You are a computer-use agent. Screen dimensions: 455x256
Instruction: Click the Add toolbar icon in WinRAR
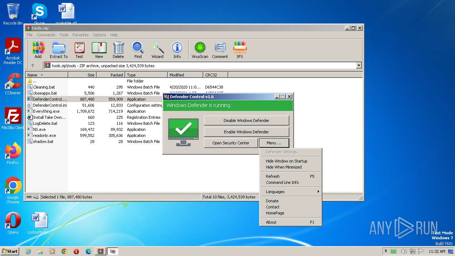[38, 50]
